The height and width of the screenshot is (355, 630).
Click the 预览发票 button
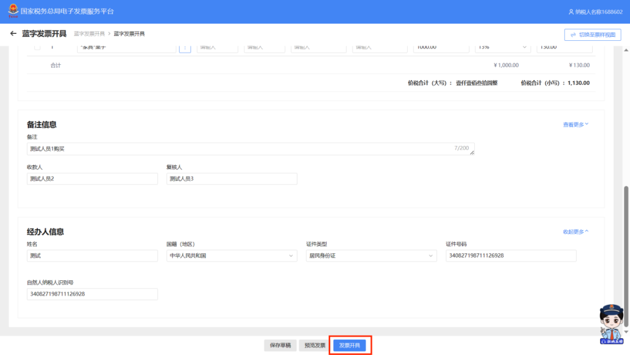pyautogui.click(x=316, y=346)
